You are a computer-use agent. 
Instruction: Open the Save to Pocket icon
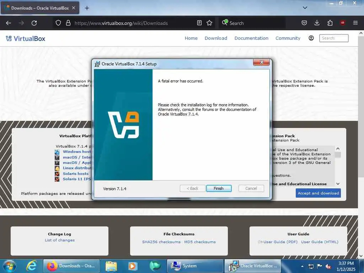pyautogui.click(x=304, y=23)
